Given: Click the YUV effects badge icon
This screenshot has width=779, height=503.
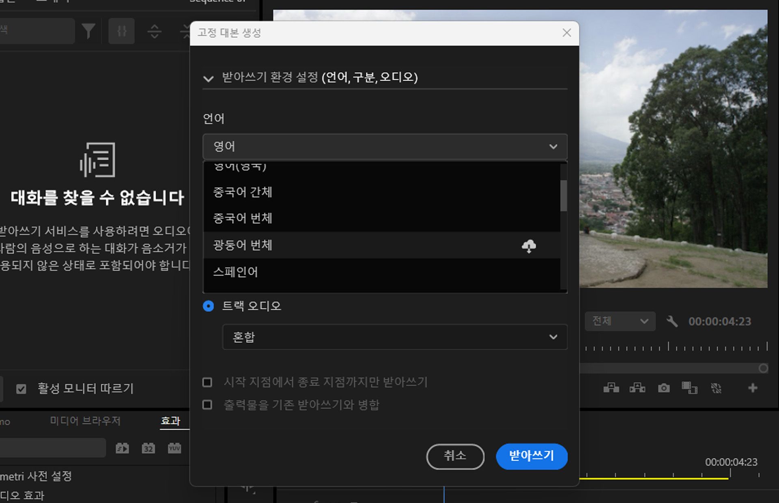Looking at the screenshot, I should [x=174, y=448].
